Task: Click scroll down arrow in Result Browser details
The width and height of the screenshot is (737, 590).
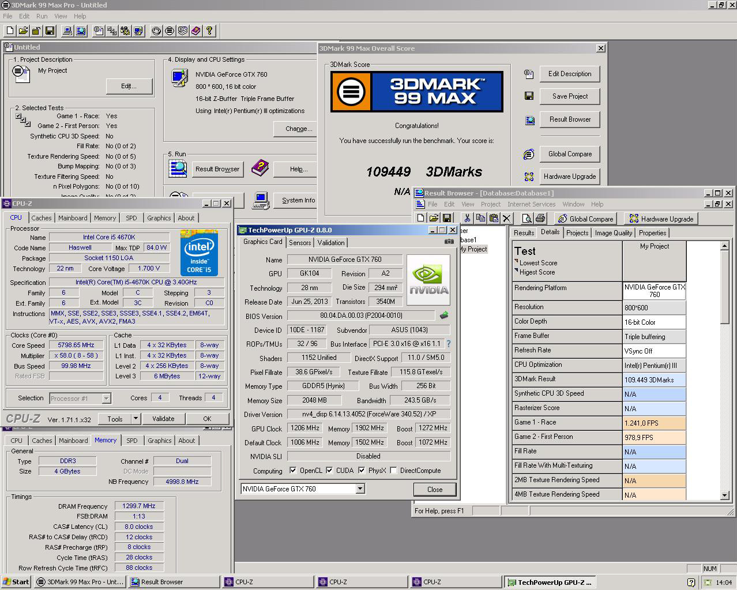Action: pyautogui.click(x=725, y=495)
